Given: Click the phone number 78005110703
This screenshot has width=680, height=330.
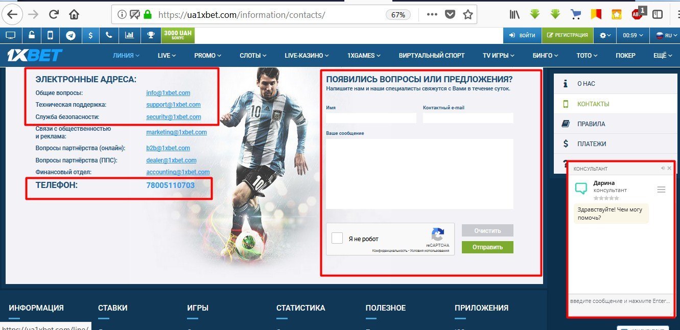Looking at the screenshot, I should pyautogui.click(x=171, y=185).
